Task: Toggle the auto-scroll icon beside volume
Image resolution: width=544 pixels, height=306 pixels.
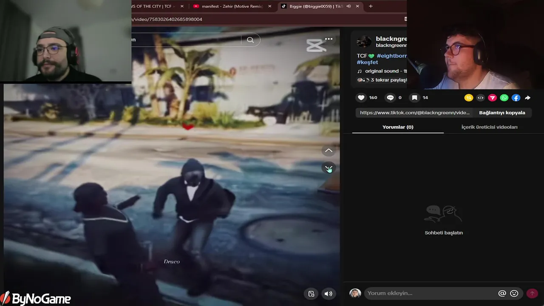Action: [311, 294]
